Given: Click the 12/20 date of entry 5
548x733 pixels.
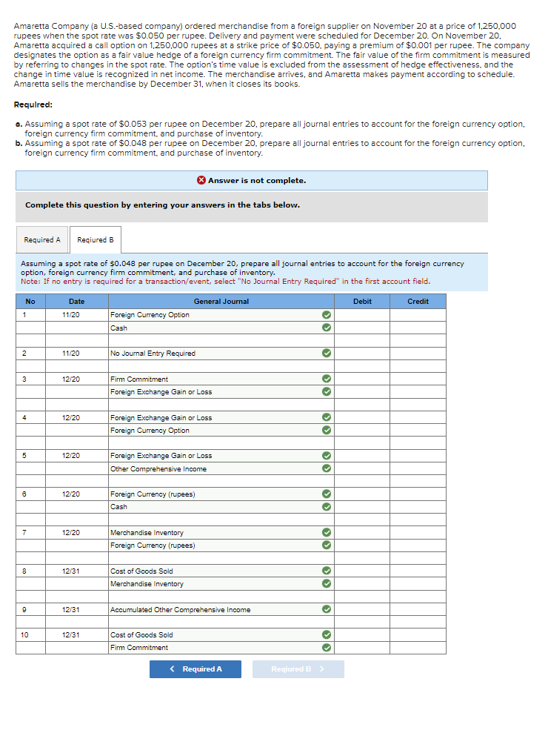Looking at the screenshot, I should click(x=71, y=455).
